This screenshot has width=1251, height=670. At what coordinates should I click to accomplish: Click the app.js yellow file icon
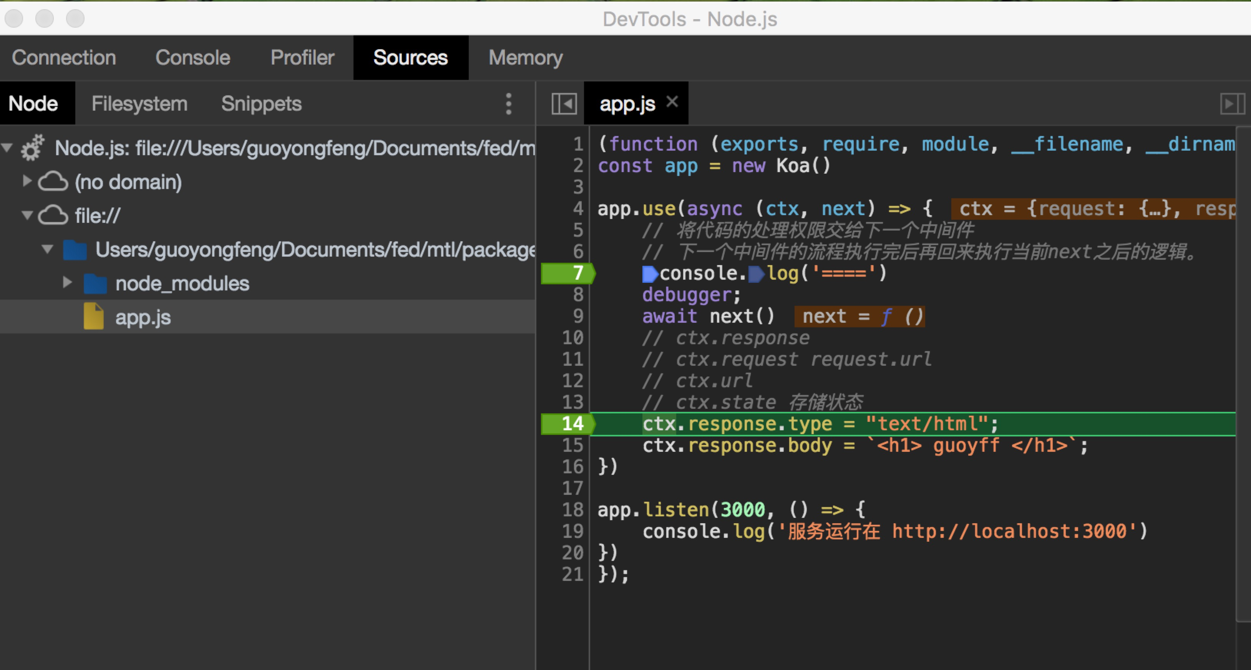point(93,317)
